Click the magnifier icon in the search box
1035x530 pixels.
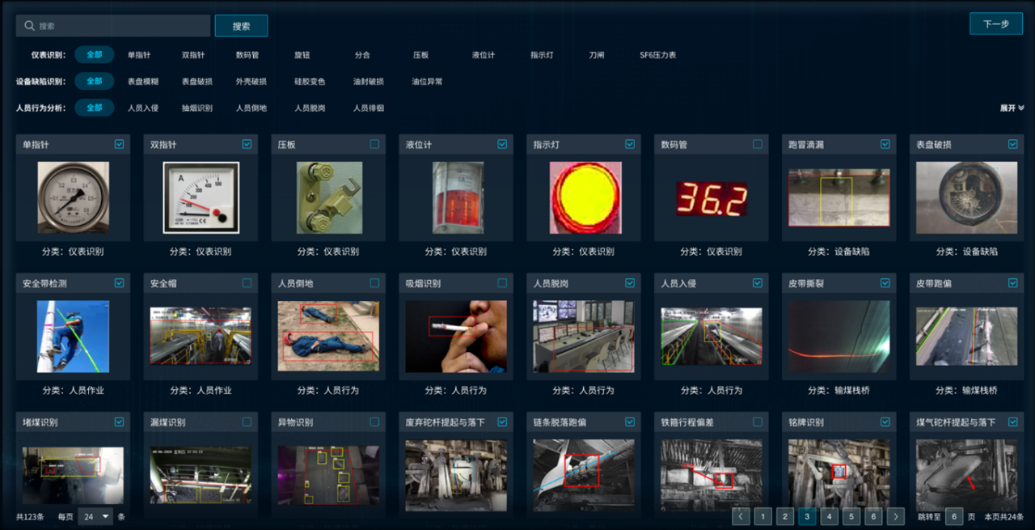coord(29,26)
